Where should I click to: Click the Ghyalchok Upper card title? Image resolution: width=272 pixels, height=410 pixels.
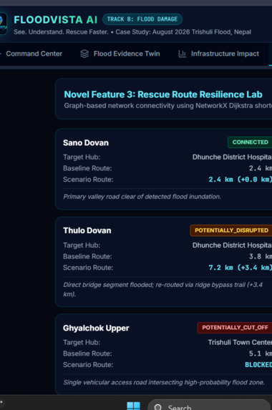(96, 328)
